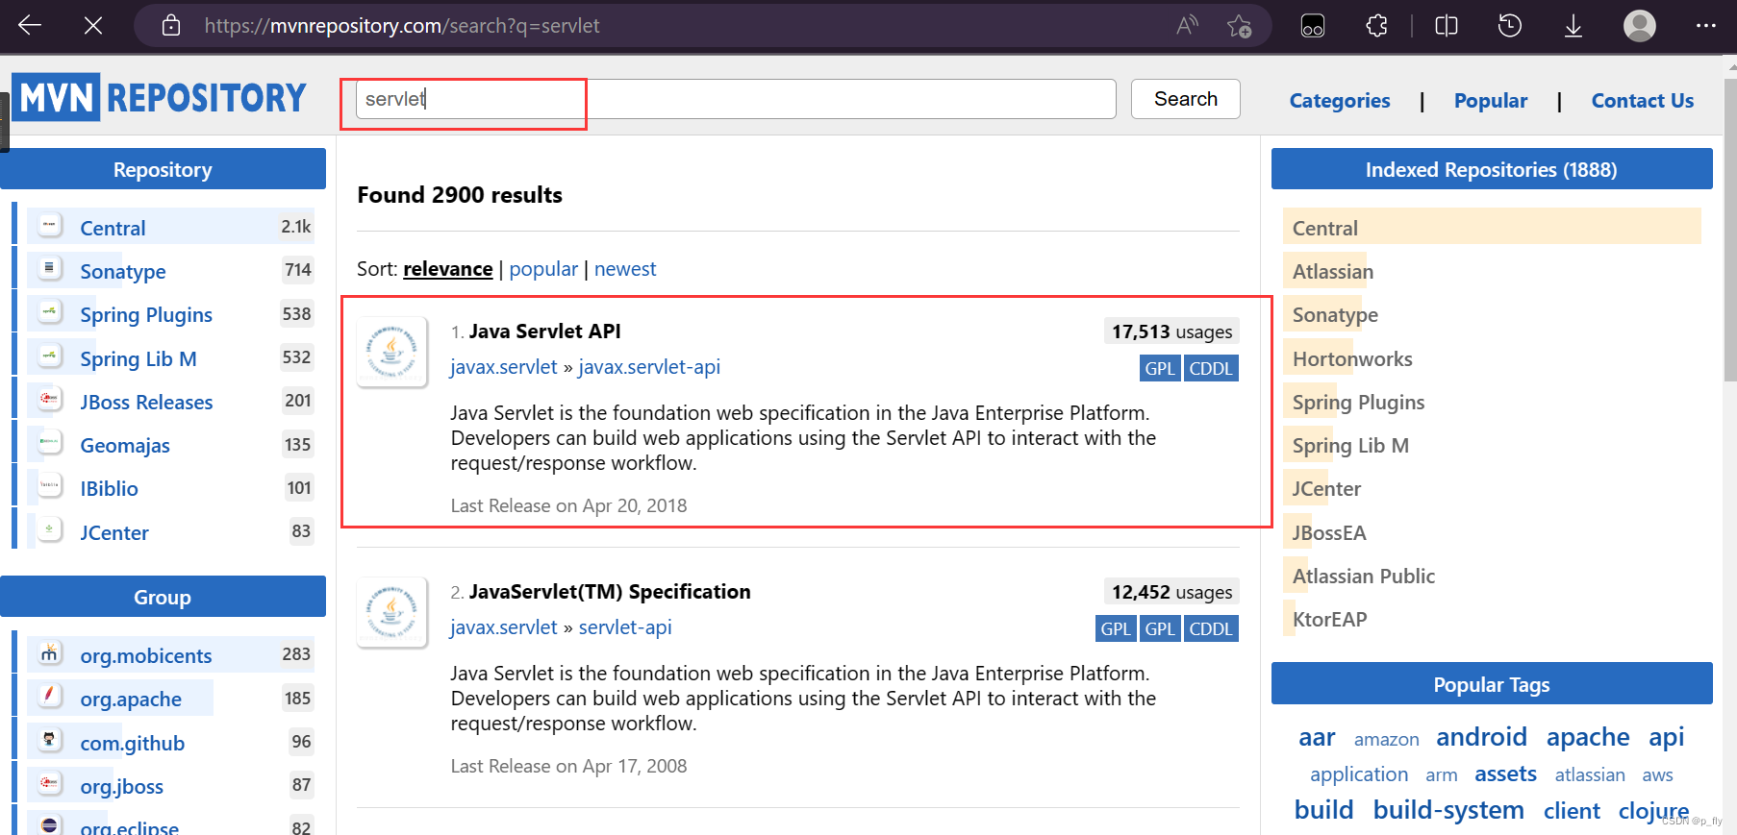Image resolution: width=1737 pixels, height=835 pixels.
Task: Sort results by relevance
Action: 448,269
